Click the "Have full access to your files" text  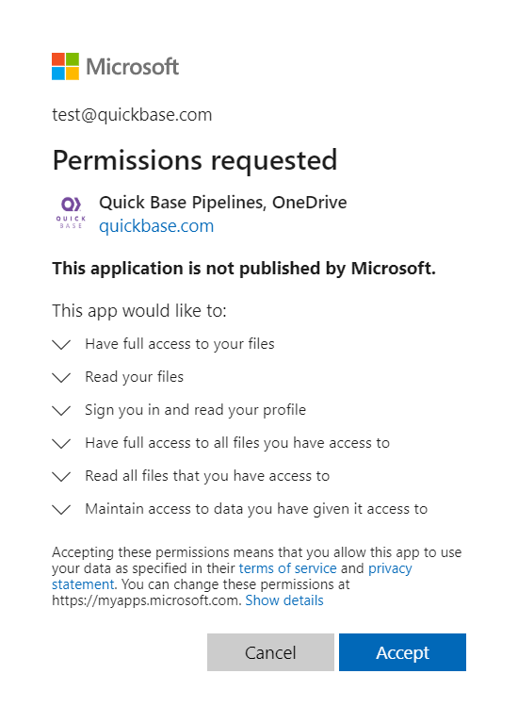point(180,344)
